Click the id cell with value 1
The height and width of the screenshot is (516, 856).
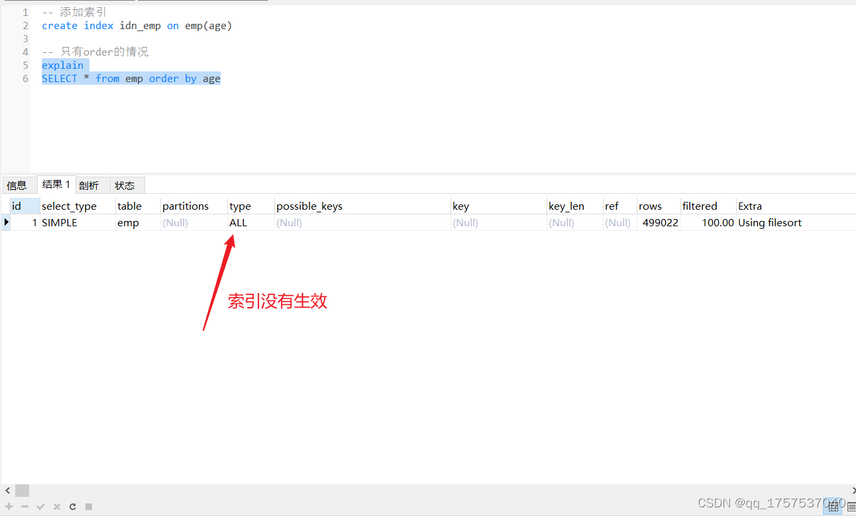coord(25,223)
